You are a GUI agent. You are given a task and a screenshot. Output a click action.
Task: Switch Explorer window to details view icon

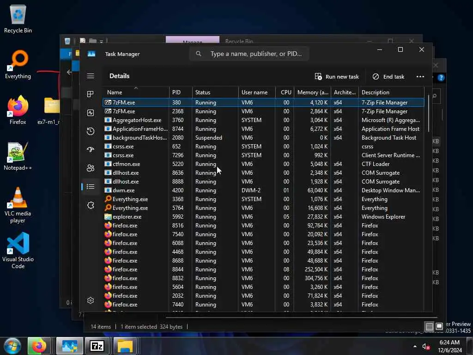pos(429,326)
